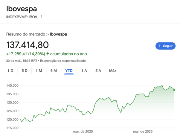Click the mai. de 2025 axis marker

tap(143, 132)
